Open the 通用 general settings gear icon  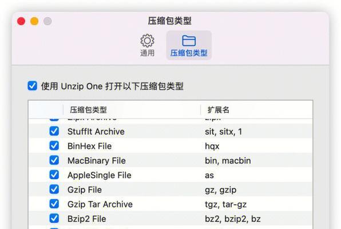pyautogui.click(x=147, y=41)
